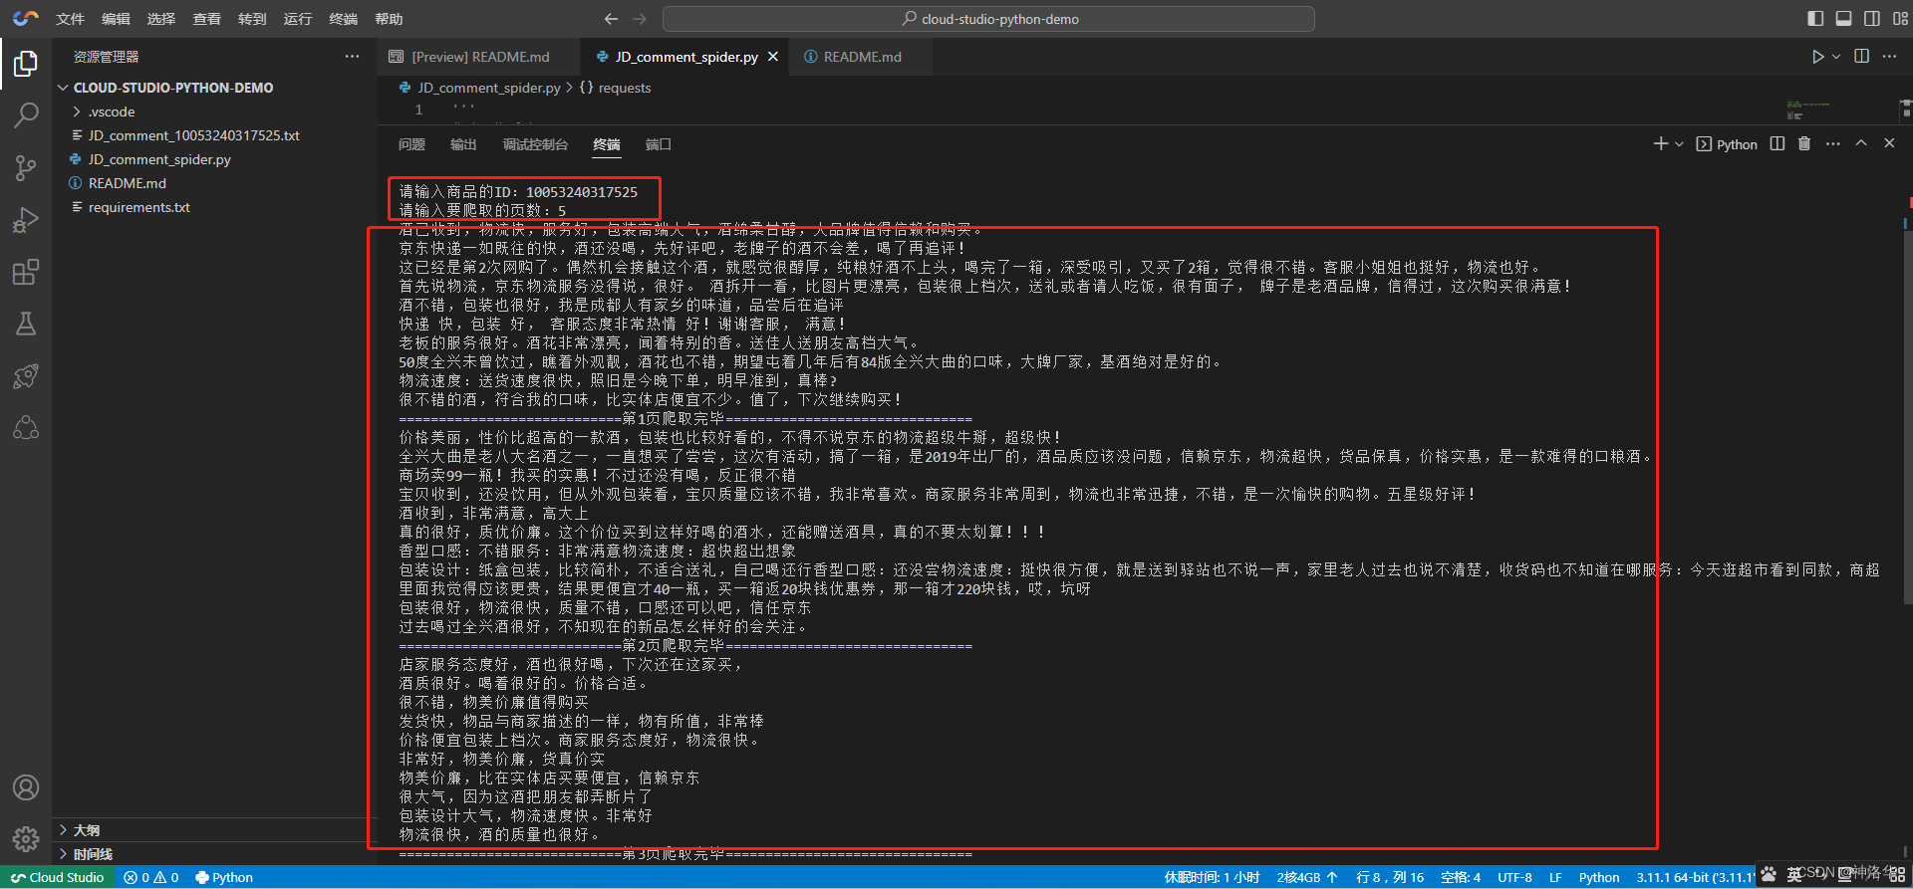The width and height of the screenshot is (1913, 889).
Task: Open the Search view in the activity bar
Action: pyautogui.click(x=26, y=115)
